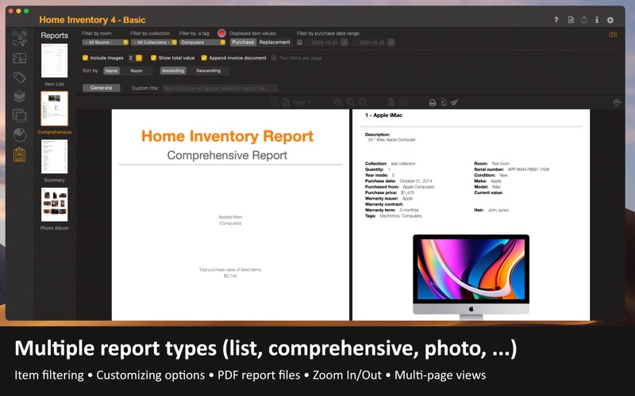Open the info icon in title bar

point(597,20)
